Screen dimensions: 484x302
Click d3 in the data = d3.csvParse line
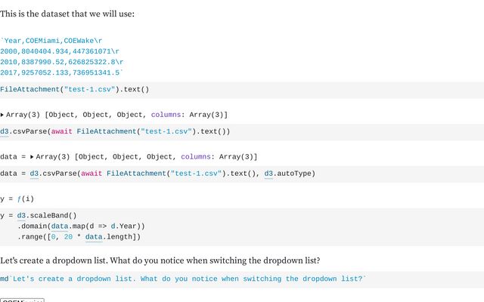tap(34, 174)
